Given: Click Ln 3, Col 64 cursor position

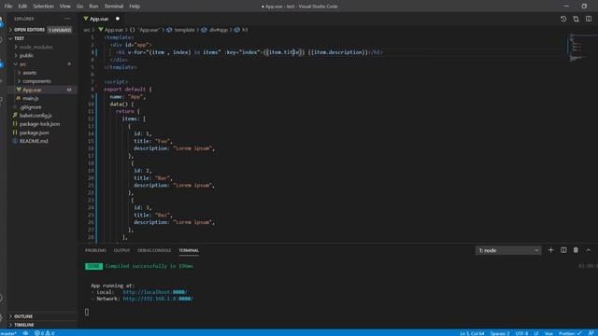Looking at the screenshot, I should pyautogui.click(x=472, y=333).
